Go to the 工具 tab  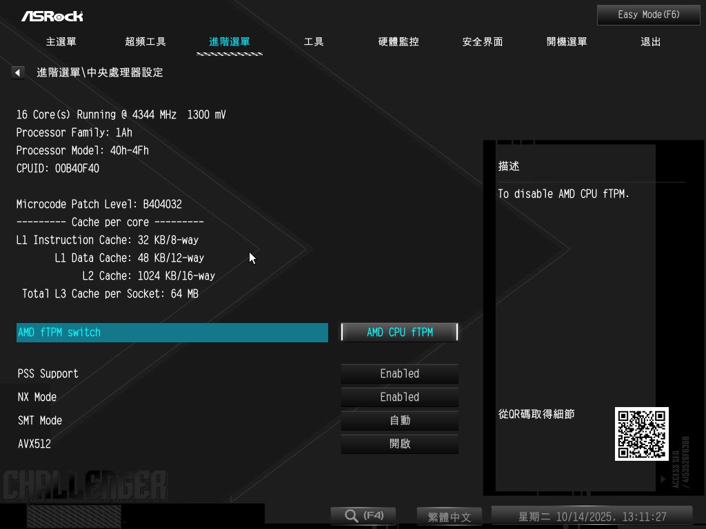[314, 41]
